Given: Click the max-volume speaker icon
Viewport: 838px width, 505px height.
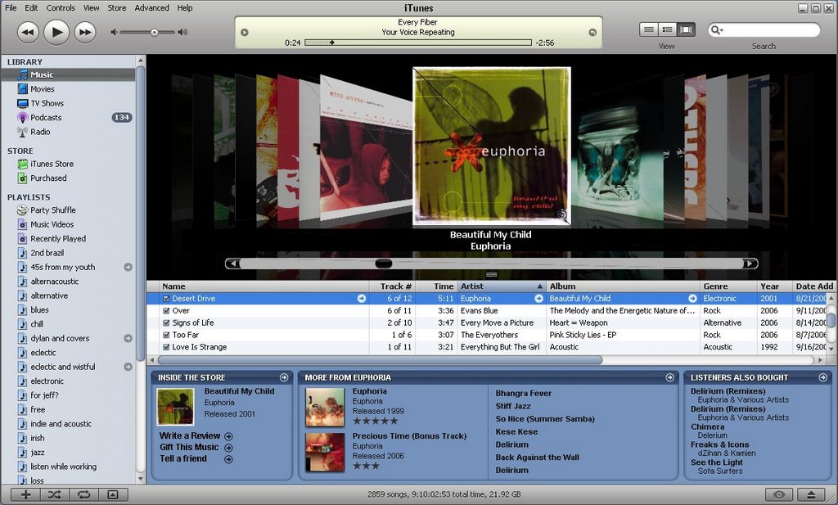Looking at the screenshot, I should 182,33.
